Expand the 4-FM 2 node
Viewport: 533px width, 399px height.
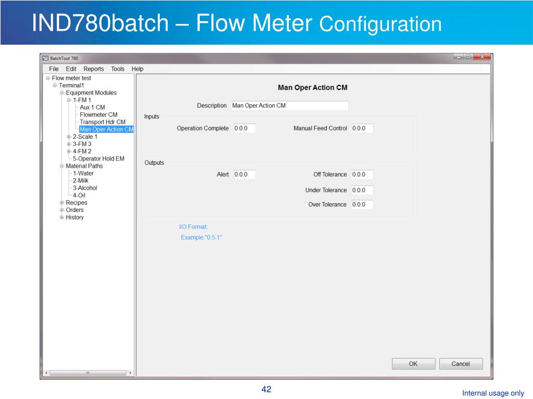69,151
